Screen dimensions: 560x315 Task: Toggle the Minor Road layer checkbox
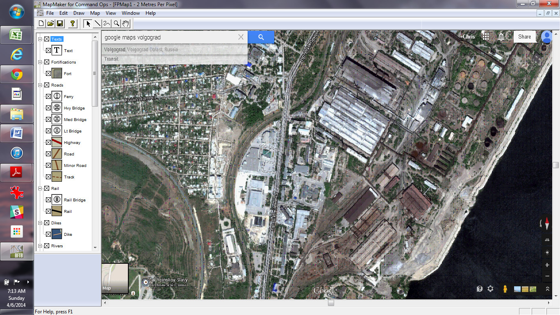point(48,166)
